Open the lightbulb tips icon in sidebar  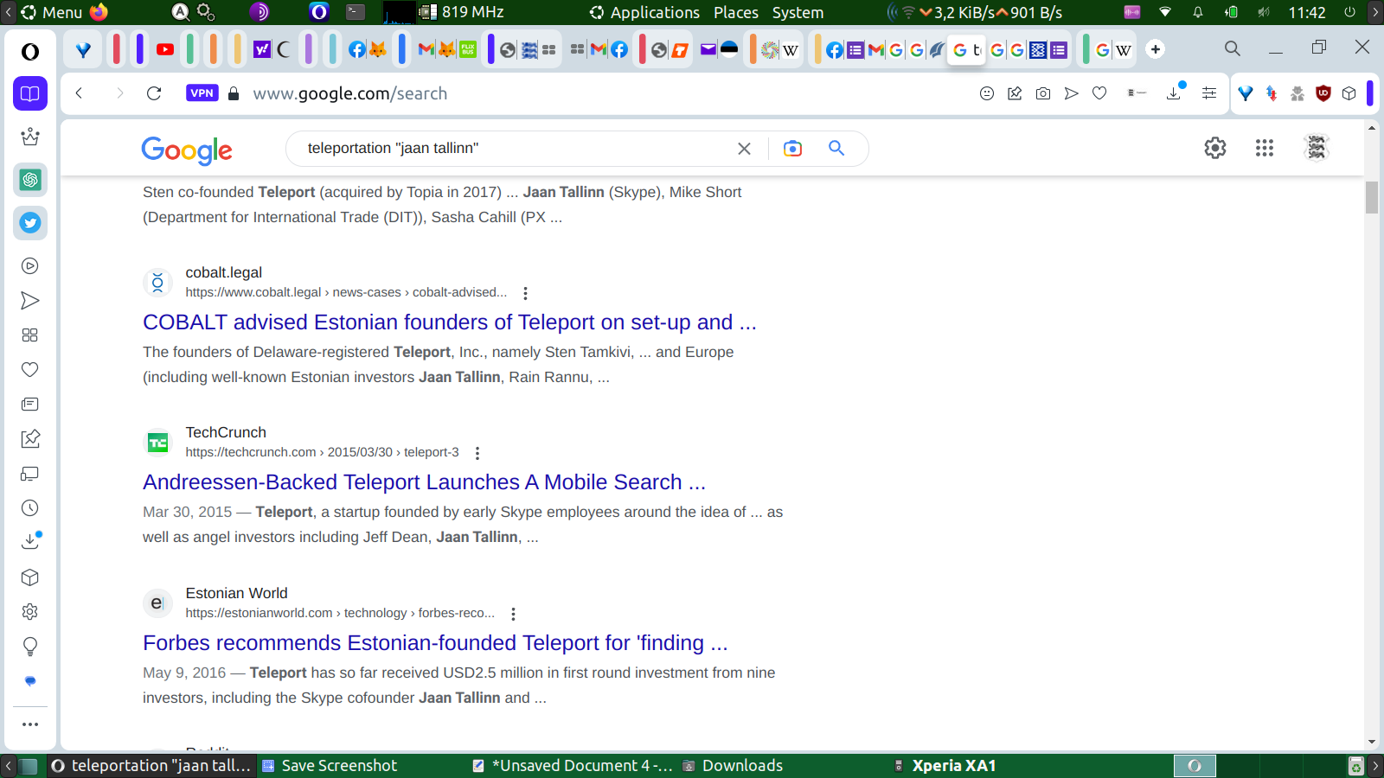30,647
